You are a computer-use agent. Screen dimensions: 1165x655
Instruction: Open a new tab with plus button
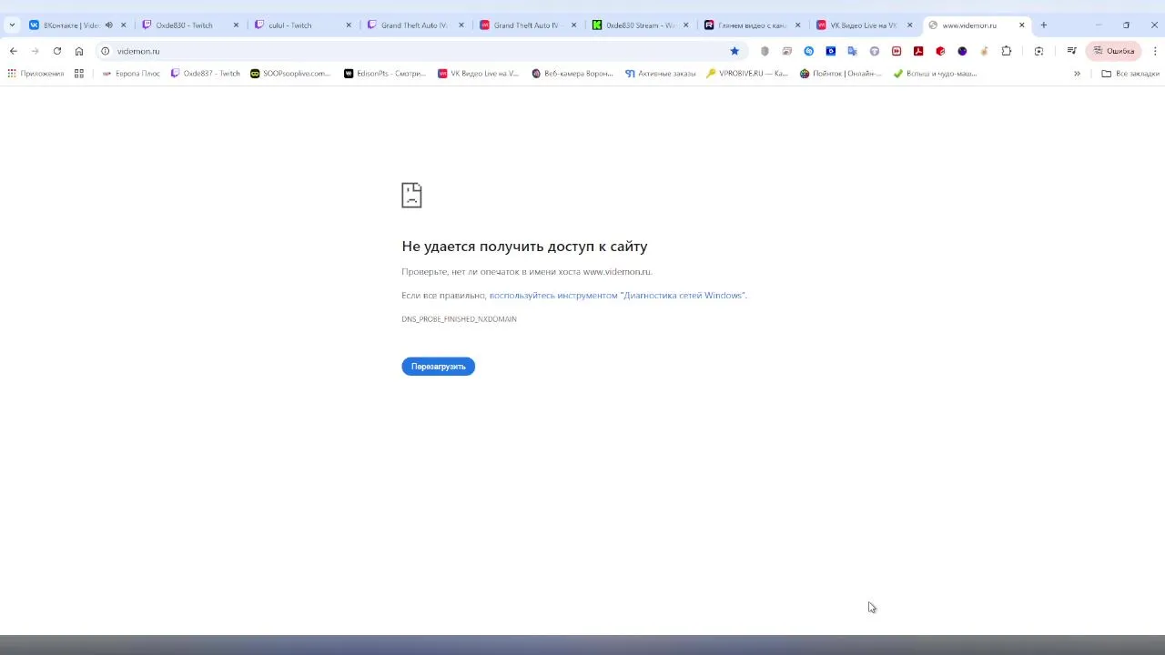(1044, 25)
